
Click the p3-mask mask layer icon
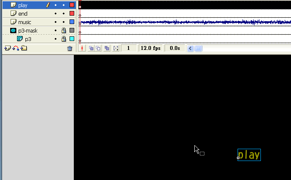tap(13, 30)
